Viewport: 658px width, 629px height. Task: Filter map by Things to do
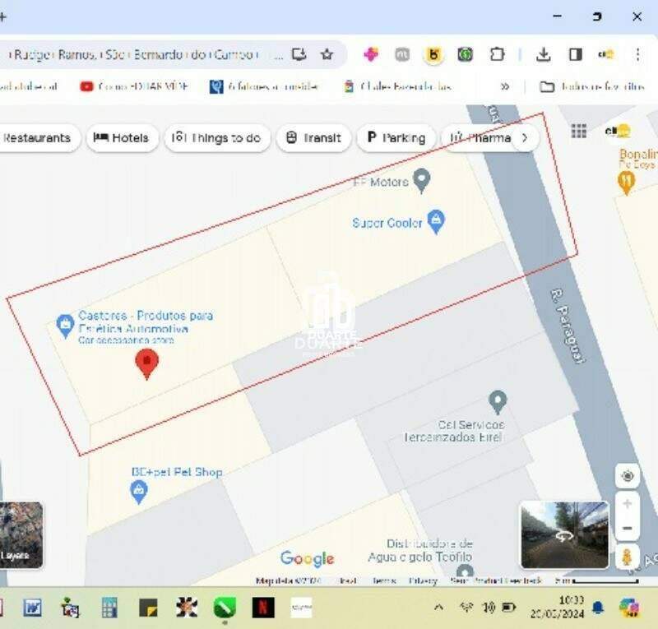217,137
